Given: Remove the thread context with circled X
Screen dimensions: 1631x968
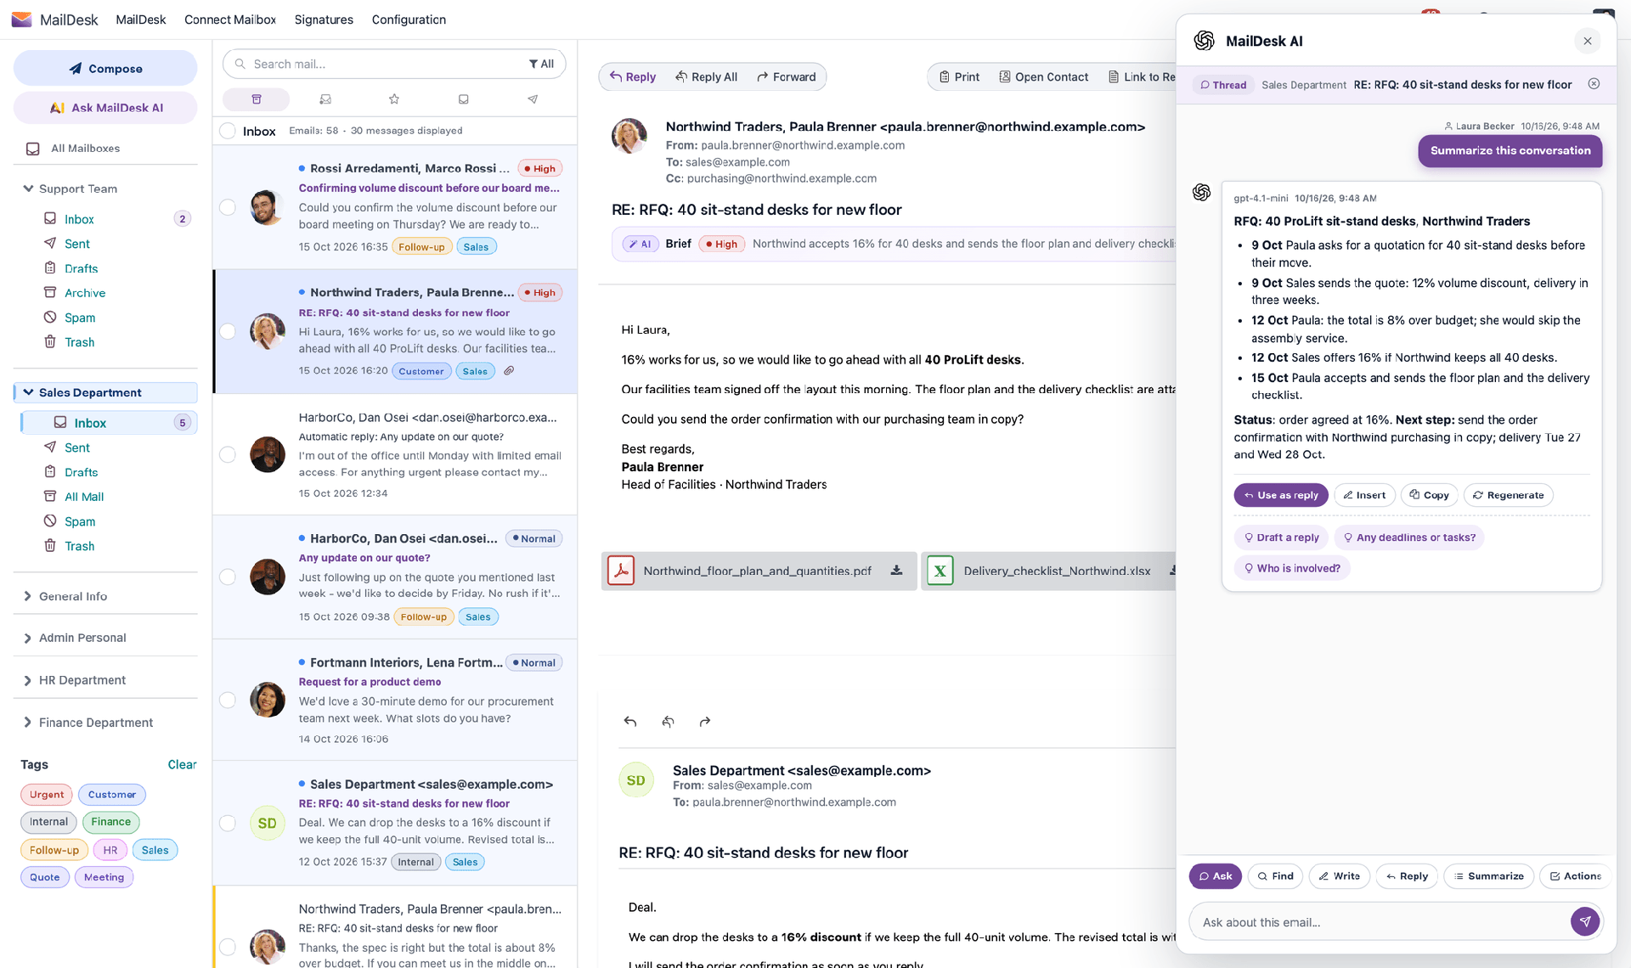Looking at the screenshot, I should click(1594, 84).
